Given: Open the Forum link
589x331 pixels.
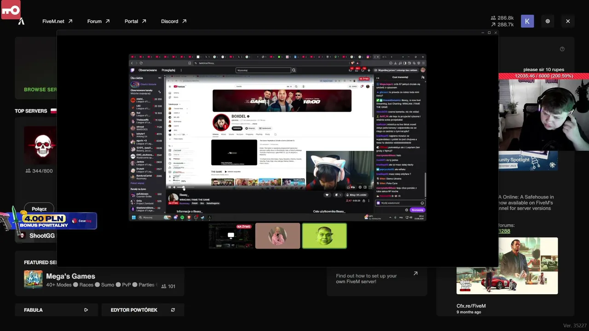Looking at the screenshot, I should pos(98,21).
